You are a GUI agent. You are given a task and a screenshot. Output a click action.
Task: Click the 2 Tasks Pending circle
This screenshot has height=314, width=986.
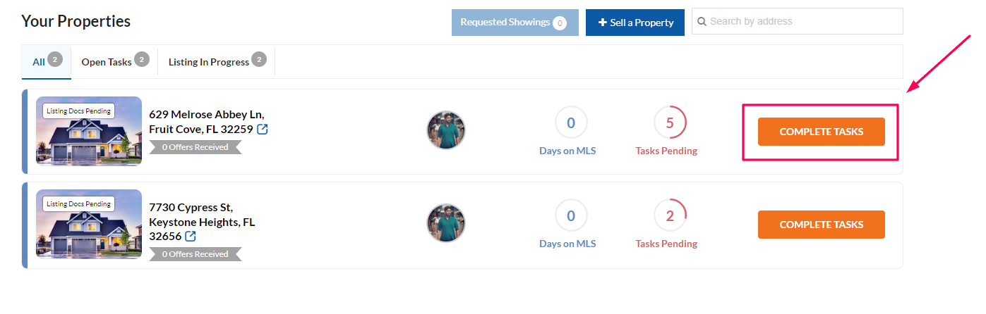[670, 216]
